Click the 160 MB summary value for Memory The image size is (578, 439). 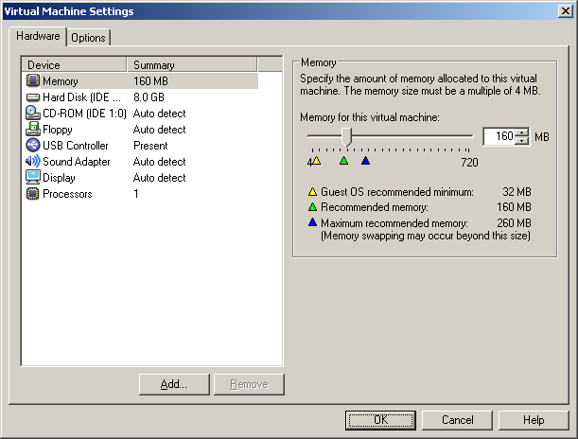[150, 81]
